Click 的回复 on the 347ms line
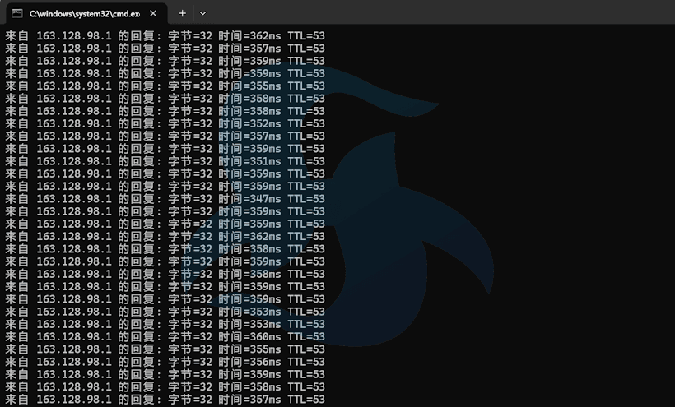The width and height of the screenshot is (675, 407). point(139,199)
